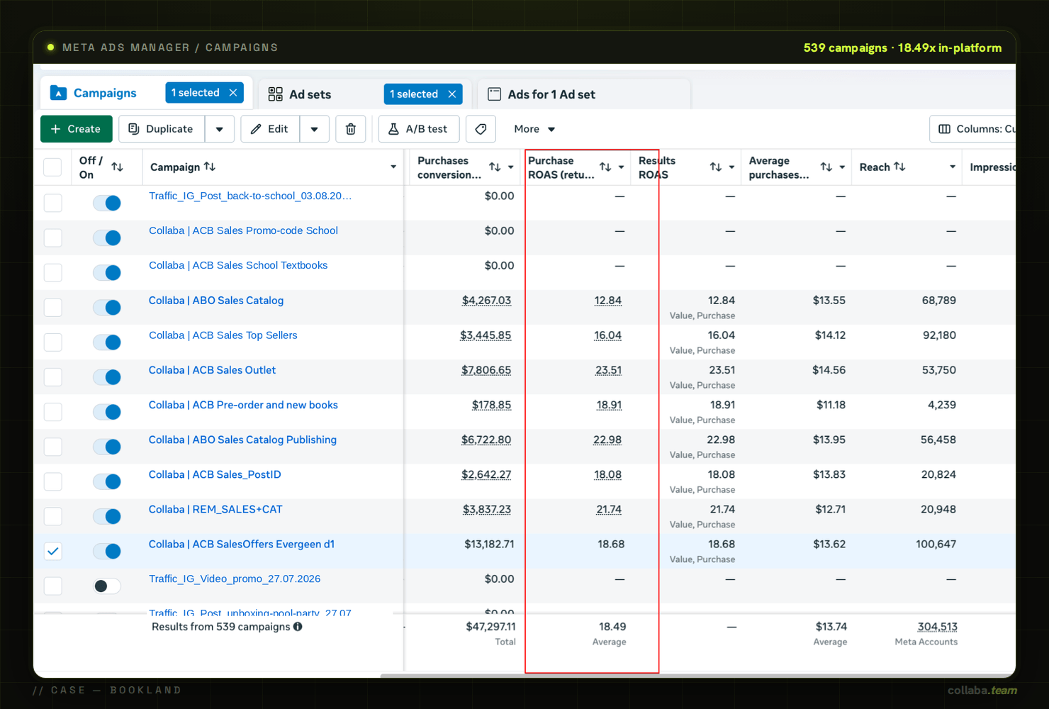This screenshot has width=1049, height=709.
Task: Click the tag label icon button
Action: point(481,129)
